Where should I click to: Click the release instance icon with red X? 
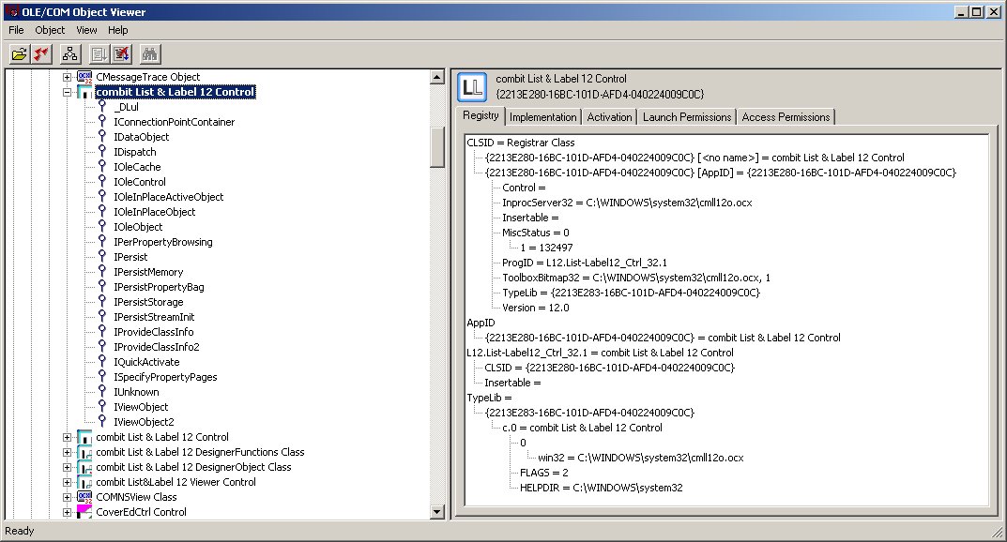pos(122,53)
